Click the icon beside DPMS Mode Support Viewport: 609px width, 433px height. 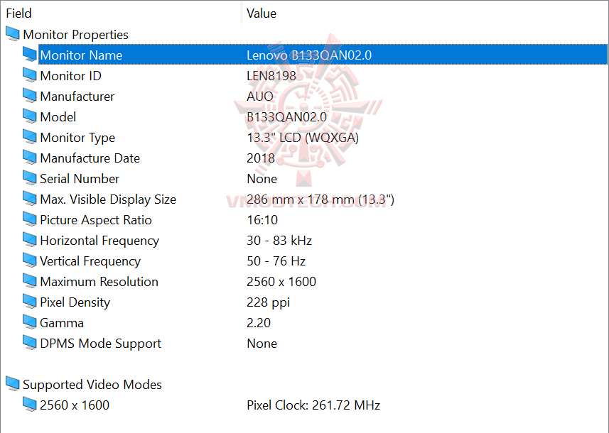(30, 343)
